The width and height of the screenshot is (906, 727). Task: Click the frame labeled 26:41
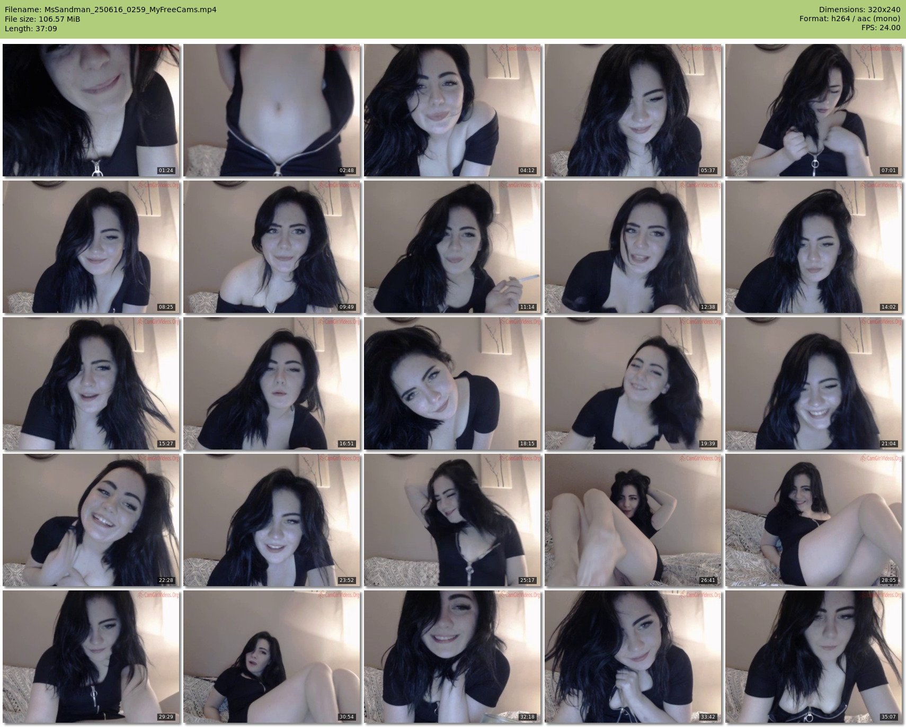click(633, 520)
